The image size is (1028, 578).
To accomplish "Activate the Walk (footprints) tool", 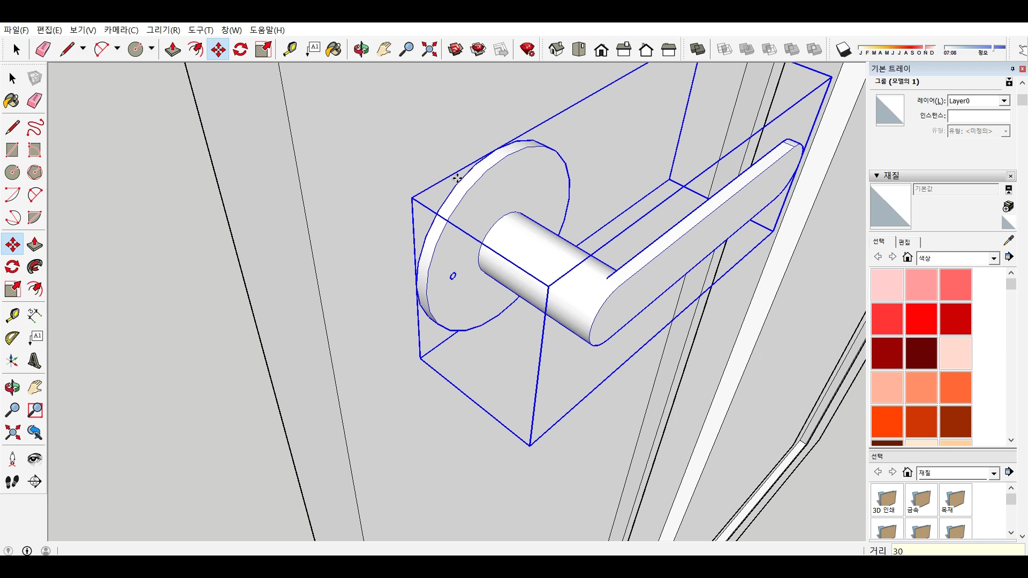I will 12,482.
